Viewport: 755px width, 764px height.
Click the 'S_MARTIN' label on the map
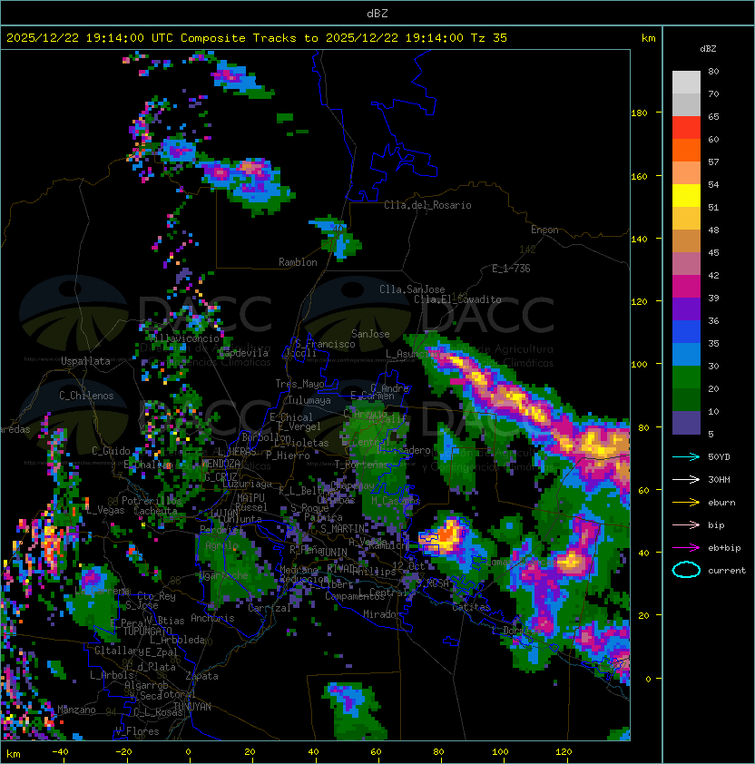click(342, 528)
